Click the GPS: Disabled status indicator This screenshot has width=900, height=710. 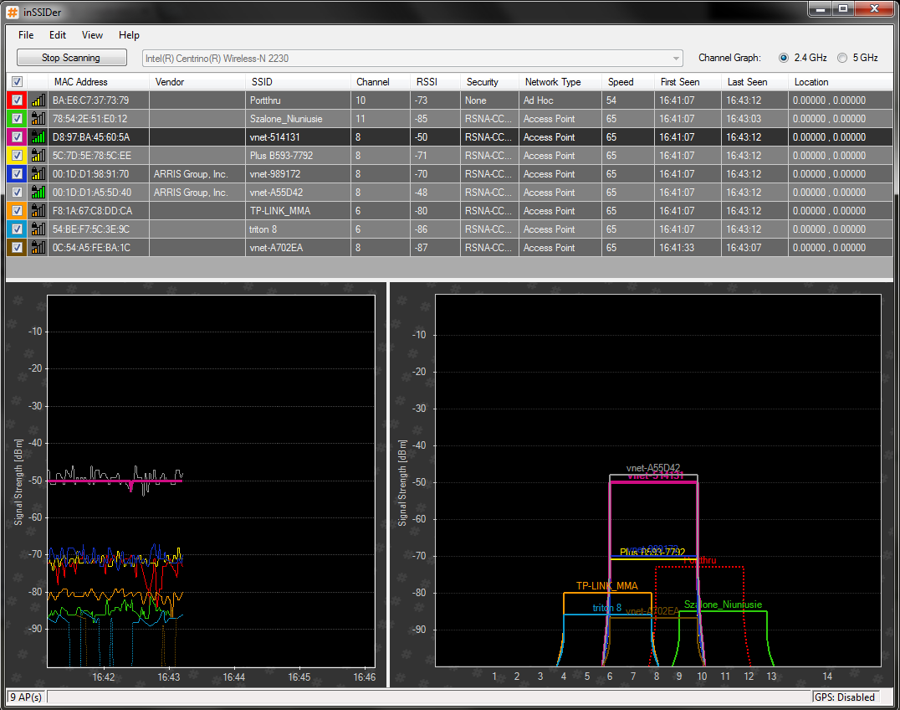point(845,697)
